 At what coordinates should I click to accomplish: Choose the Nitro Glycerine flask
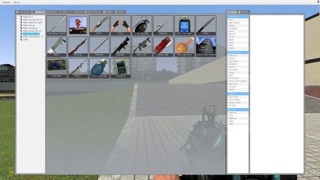(184, 46)
